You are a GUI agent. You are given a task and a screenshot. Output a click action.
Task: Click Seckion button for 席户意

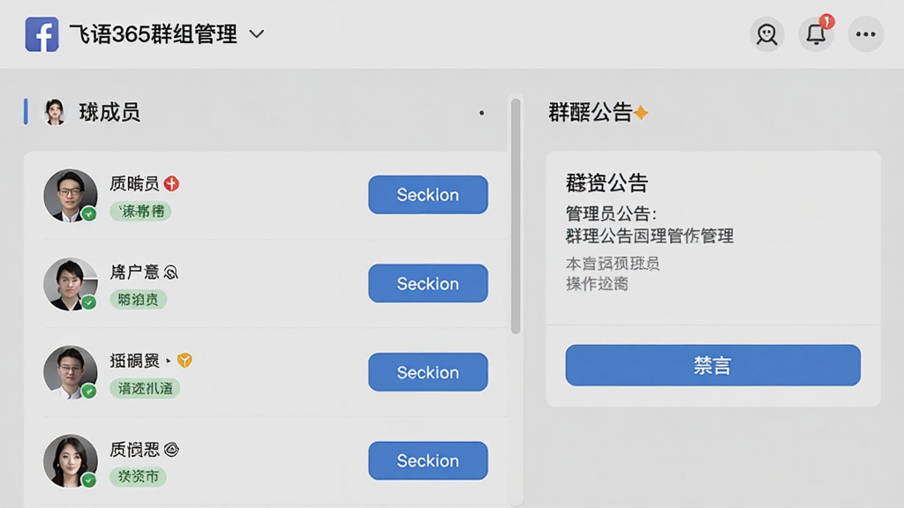click(428, 283)
